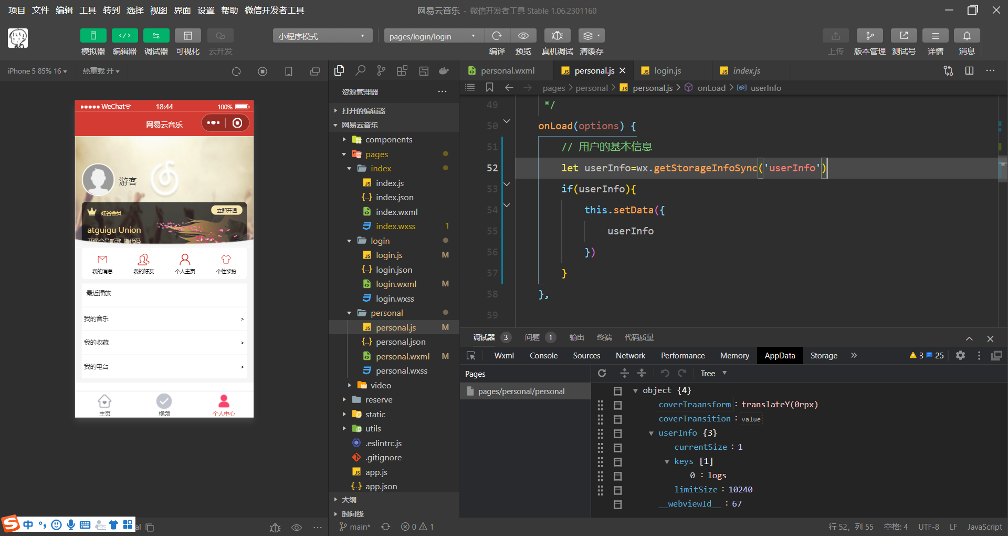Open the explorer files icon
Viewport: 1008px width, 536px height.
tap(339, 70)
